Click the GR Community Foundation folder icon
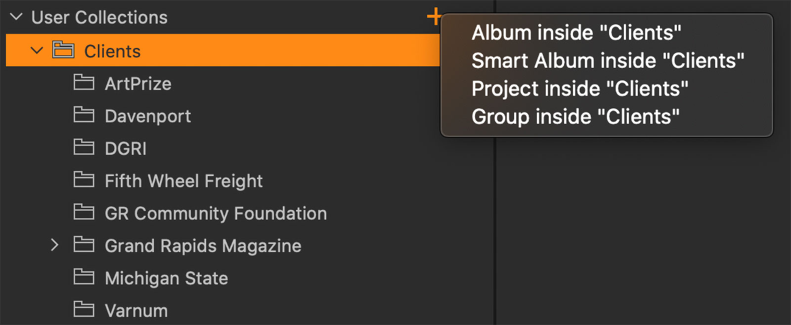Image resolution: width=791 pixels, height=325 pixels. pos(84,212)
